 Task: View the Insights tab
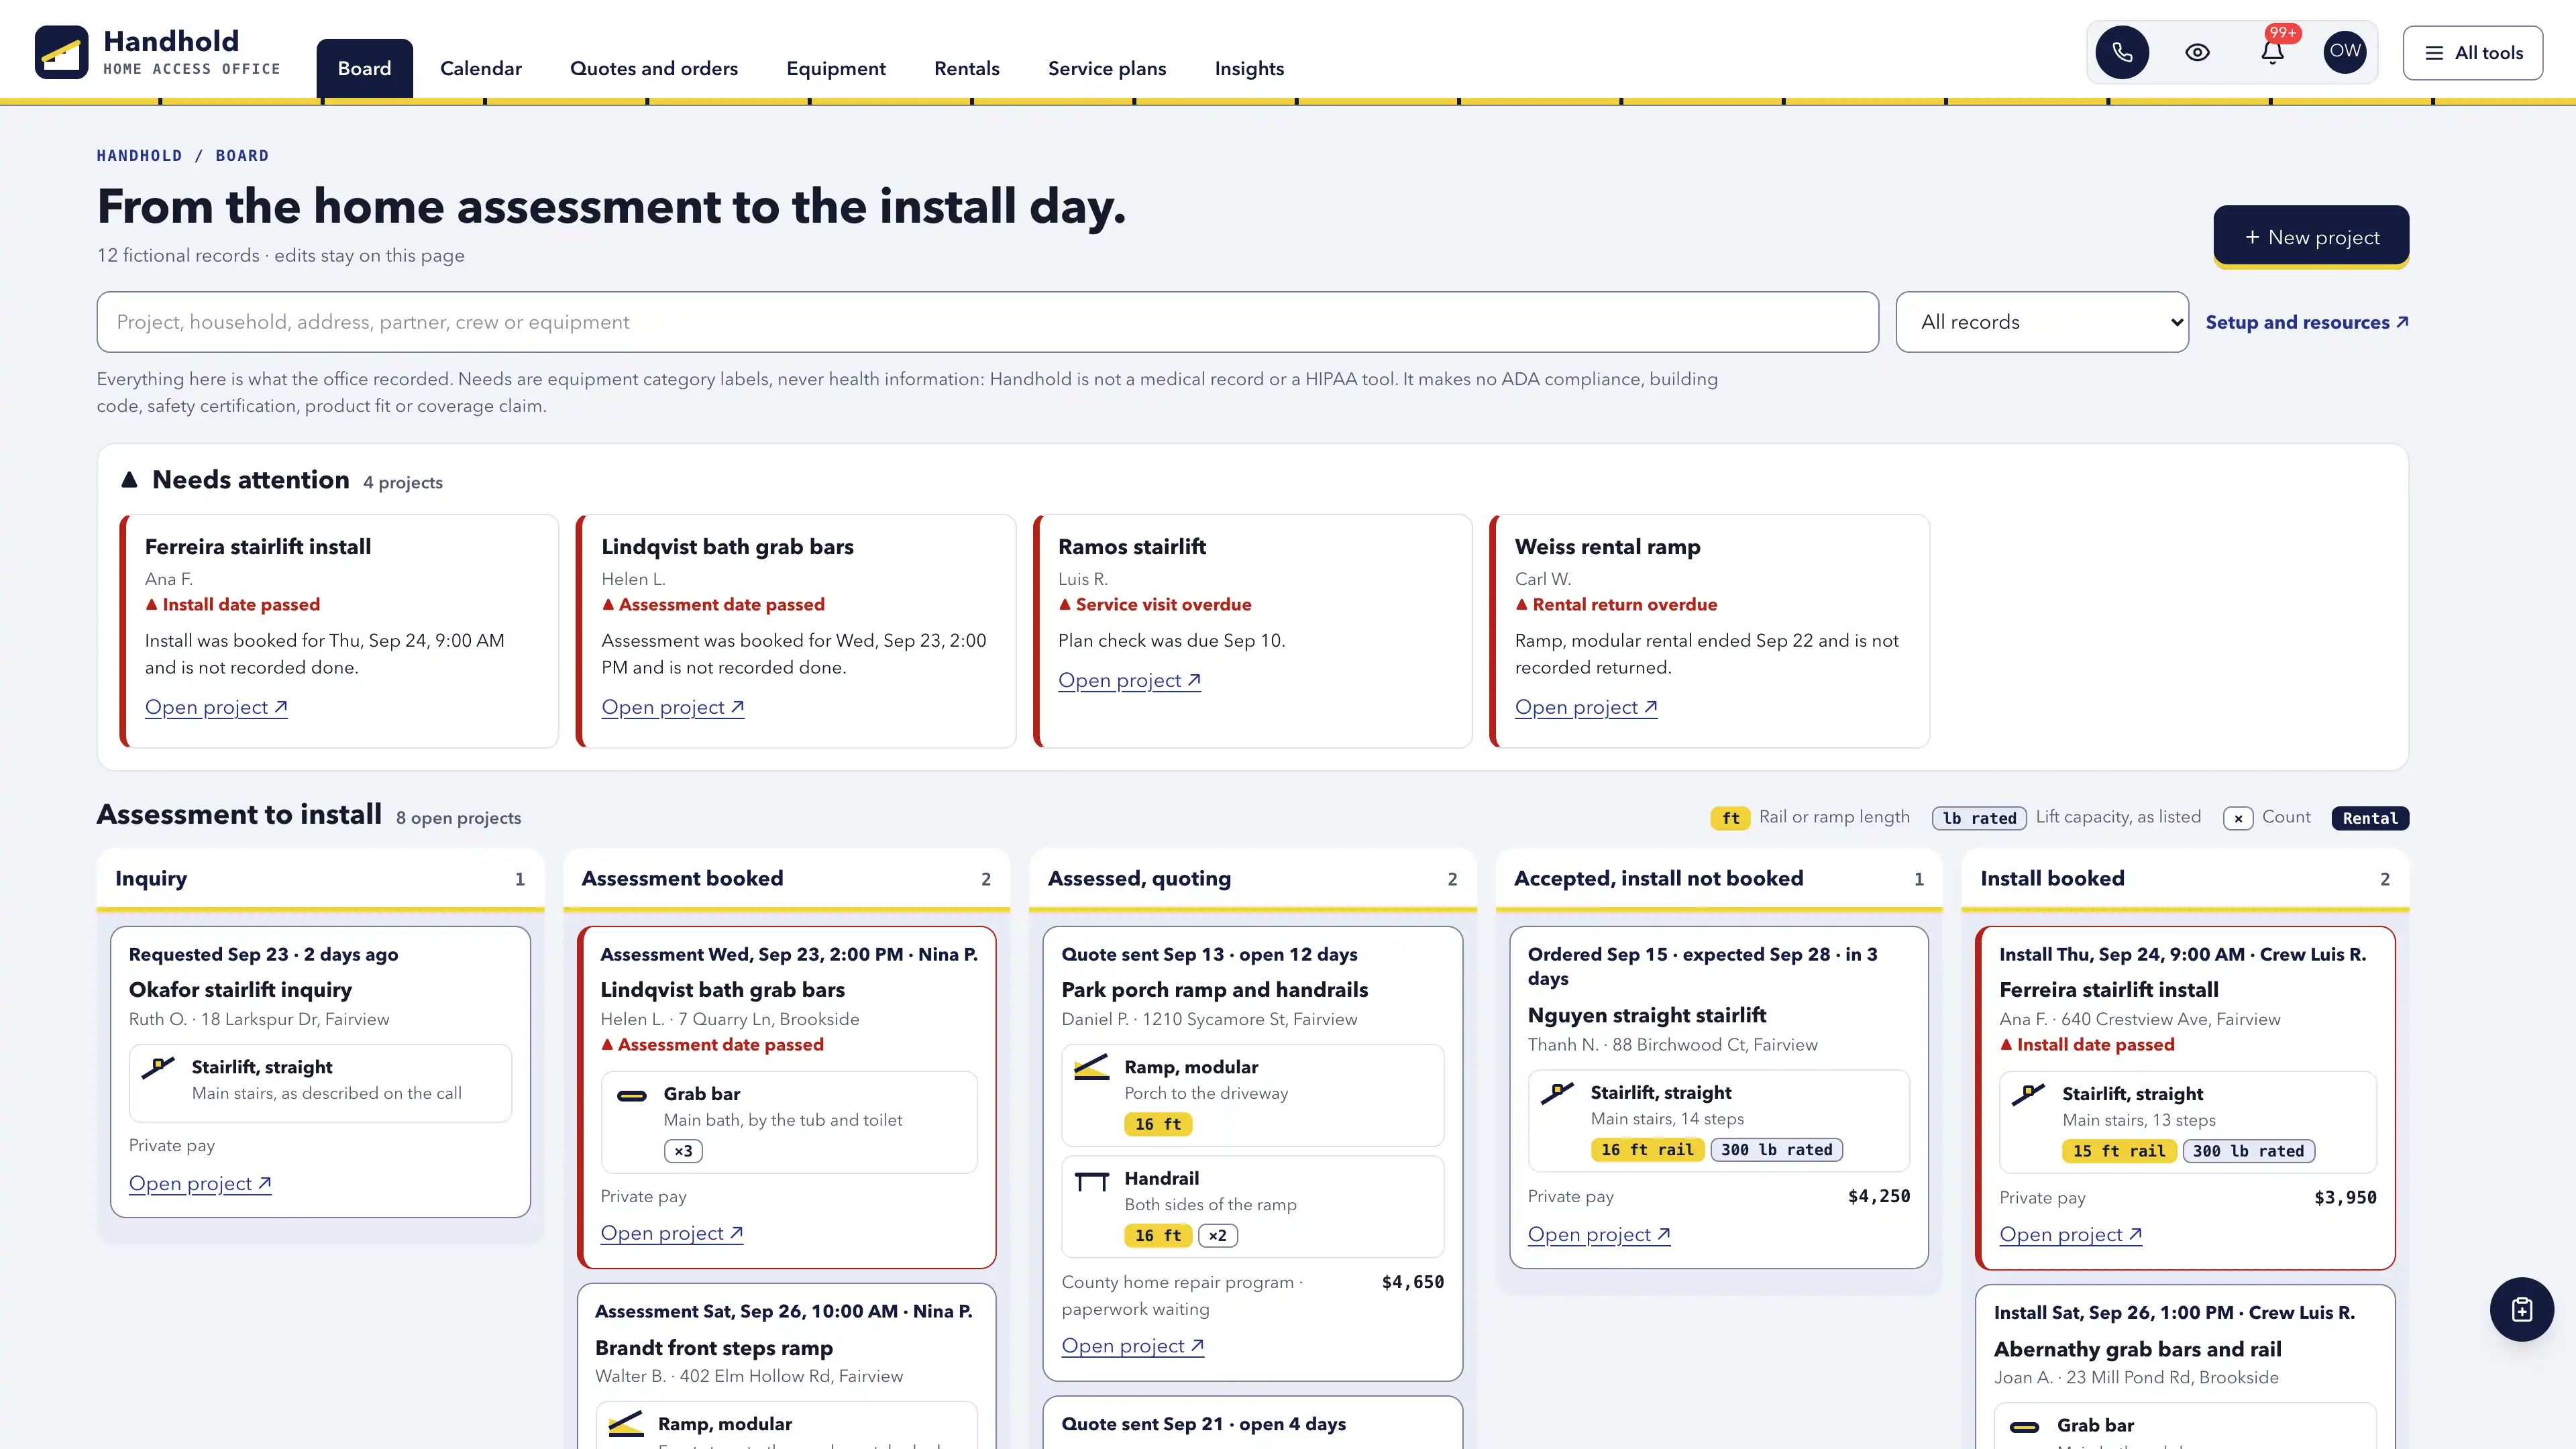[1249, 68]
